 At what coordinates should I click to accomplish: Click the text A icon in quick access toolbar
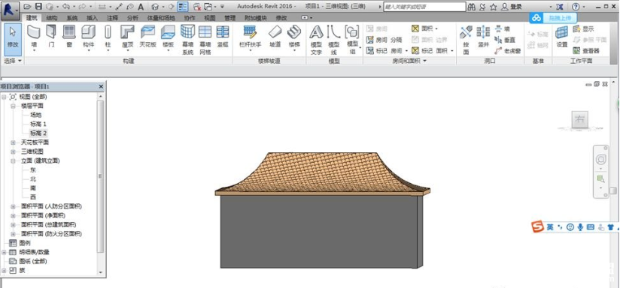(x=141, y=7)
